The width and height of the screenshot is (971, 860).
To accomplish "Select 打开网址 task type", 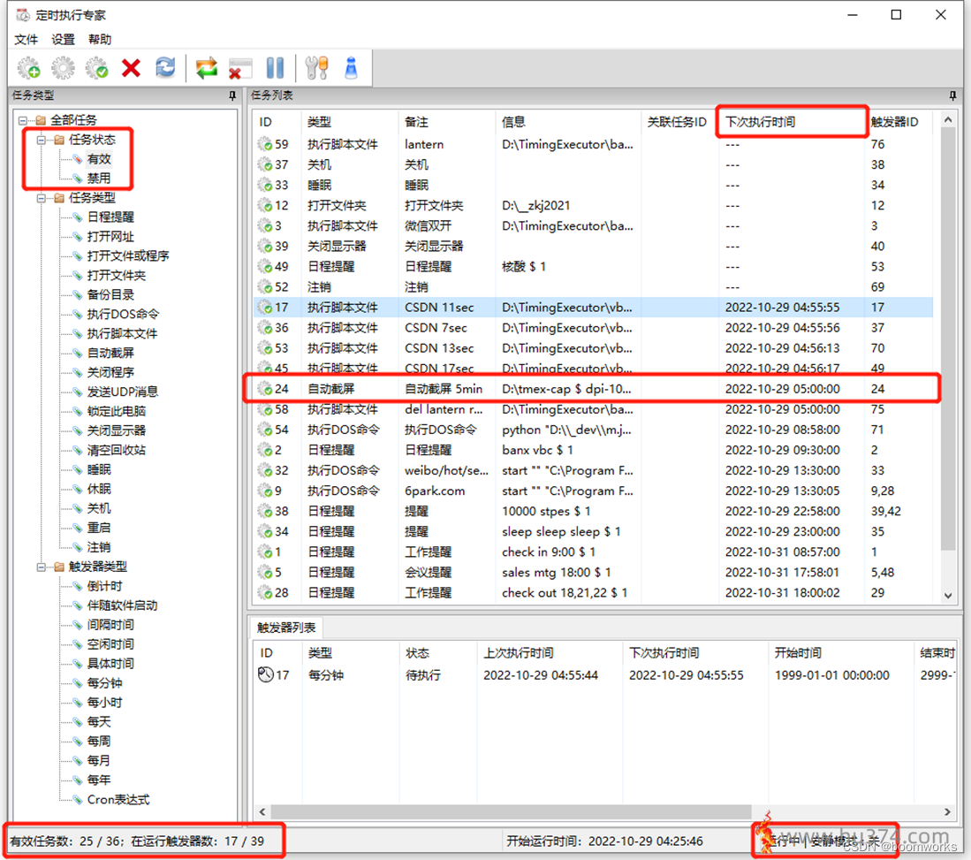I will pos(110,237).
